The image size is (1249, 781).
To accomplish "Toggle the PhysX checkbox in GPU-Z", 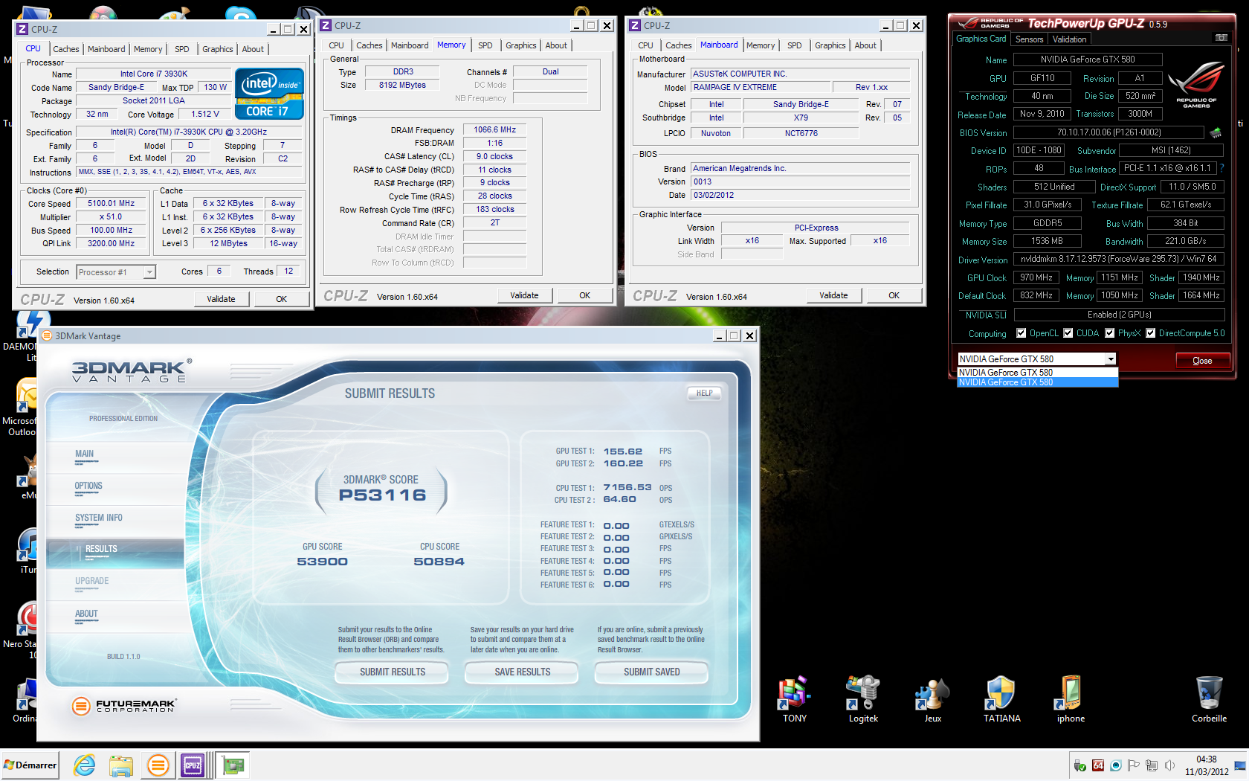I will point(1110,333).
